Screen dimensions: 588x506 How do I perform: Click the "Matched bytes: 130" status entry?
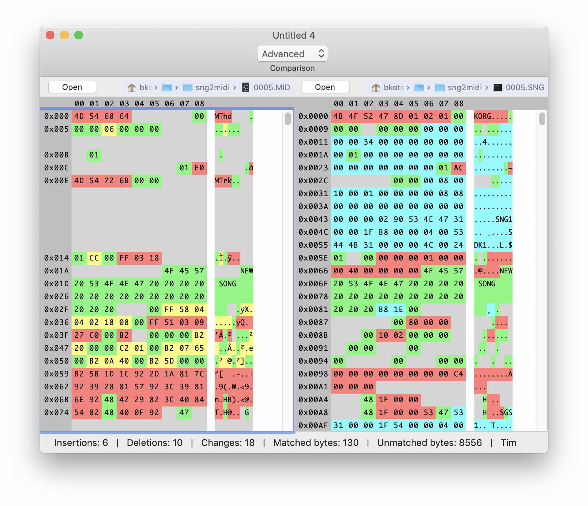click(x=316, y=443)
